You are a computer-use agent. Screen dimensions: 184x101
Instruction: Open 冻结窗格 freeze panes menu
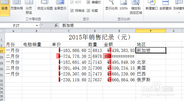point(179,7)
